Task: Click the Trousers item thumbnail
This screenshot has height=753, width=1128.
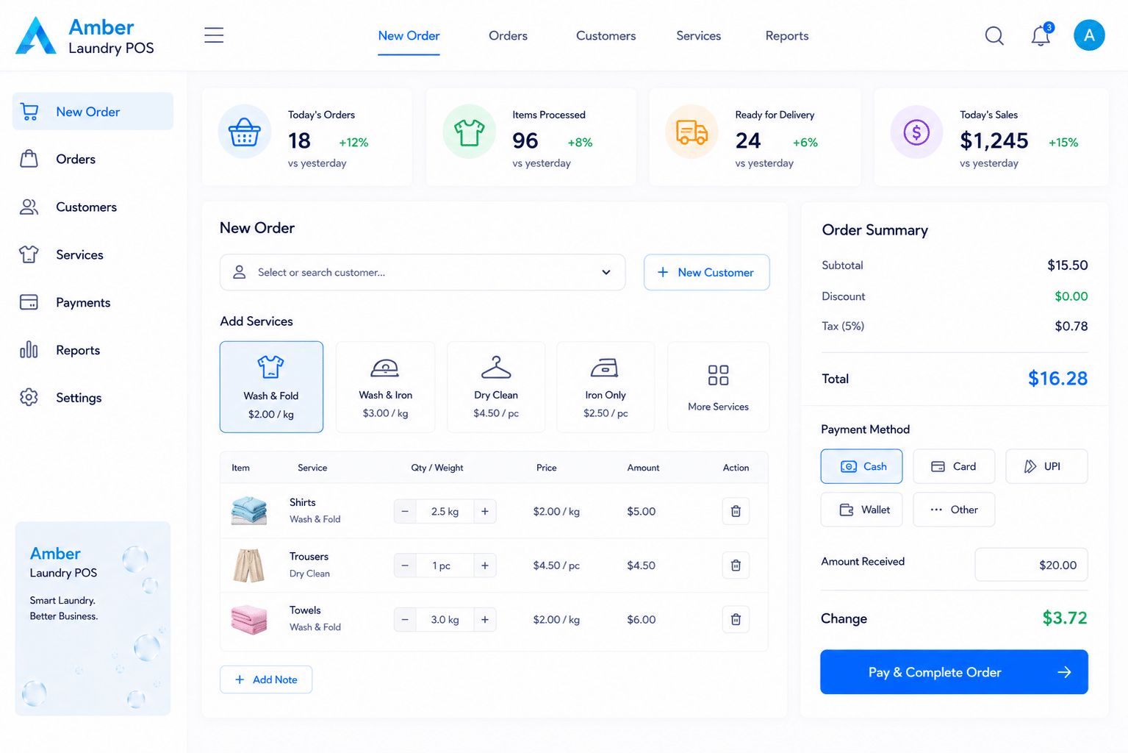Action: pos(249,565)
